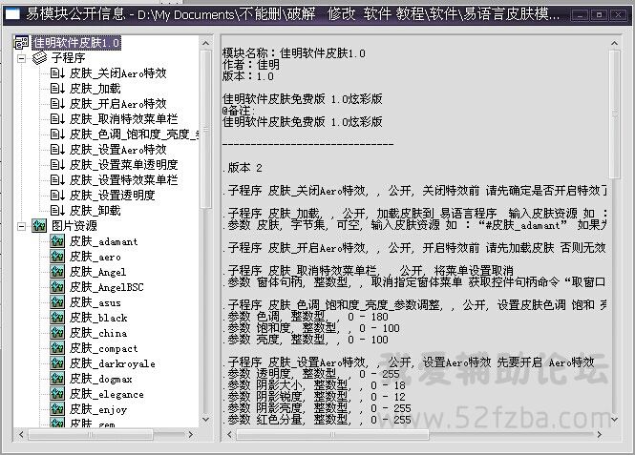635x455 pixels.
Task: Click the subroutine icon beside 皮肤_加载
Action: [x=57, y=89]
